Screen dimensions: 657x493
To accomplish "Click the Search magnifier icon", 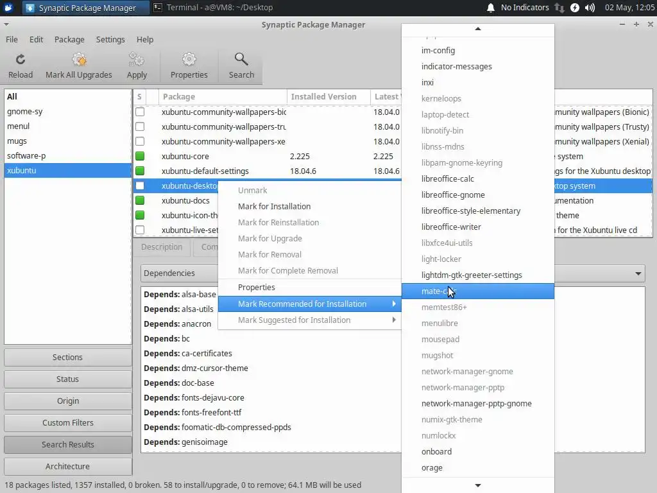I will pyautogui.click(x=241, y=60).
